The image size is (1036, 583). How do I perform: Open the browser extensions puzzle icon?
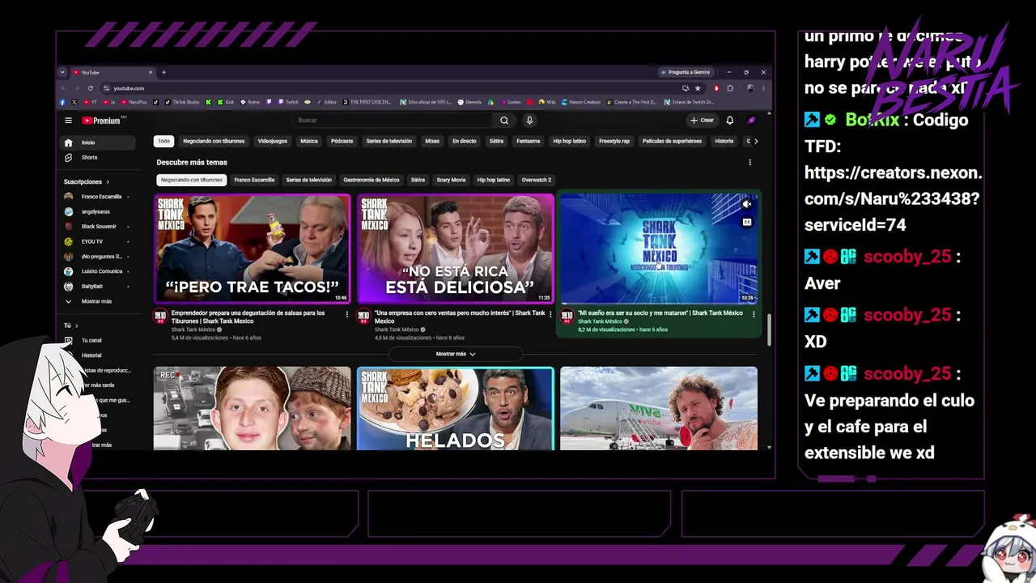coord(730,88)
